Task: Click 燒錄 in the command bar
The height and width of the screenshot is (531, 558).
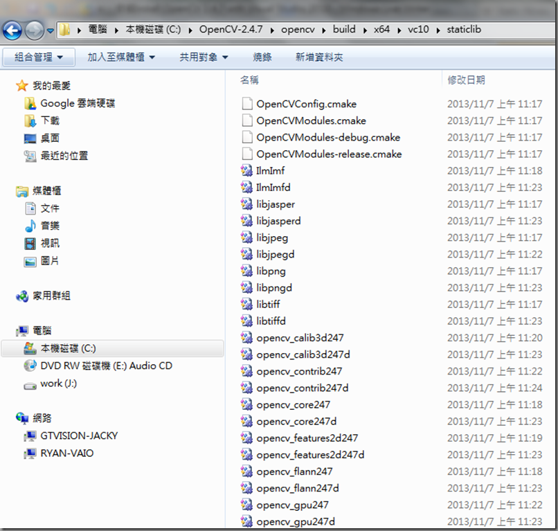Action: pyautogui.click(x=262, y=57)
